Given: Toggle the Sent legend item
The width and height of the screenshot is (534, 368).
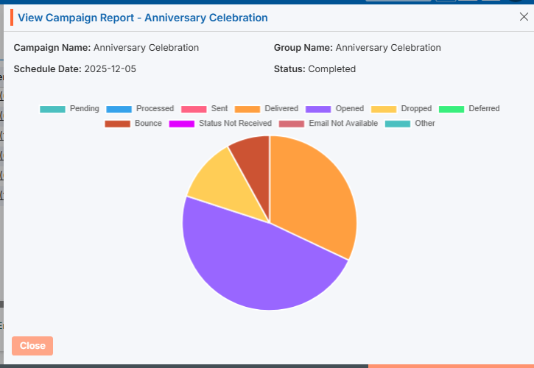Looking at the screenshot, I should coord(205,109).
